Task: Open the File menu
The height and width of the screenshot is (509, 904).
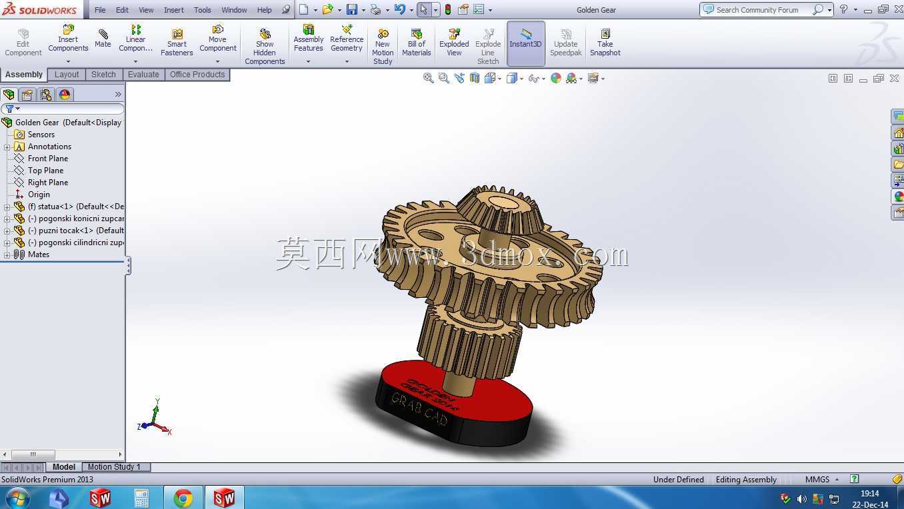Action: pos(100,10)
